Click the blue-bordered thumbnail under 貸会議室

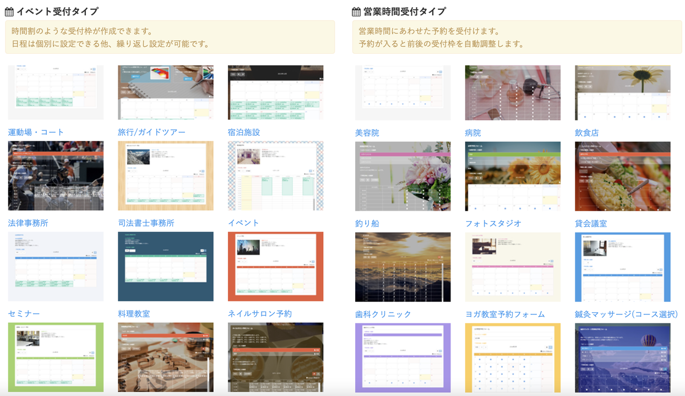click(623, 267)
